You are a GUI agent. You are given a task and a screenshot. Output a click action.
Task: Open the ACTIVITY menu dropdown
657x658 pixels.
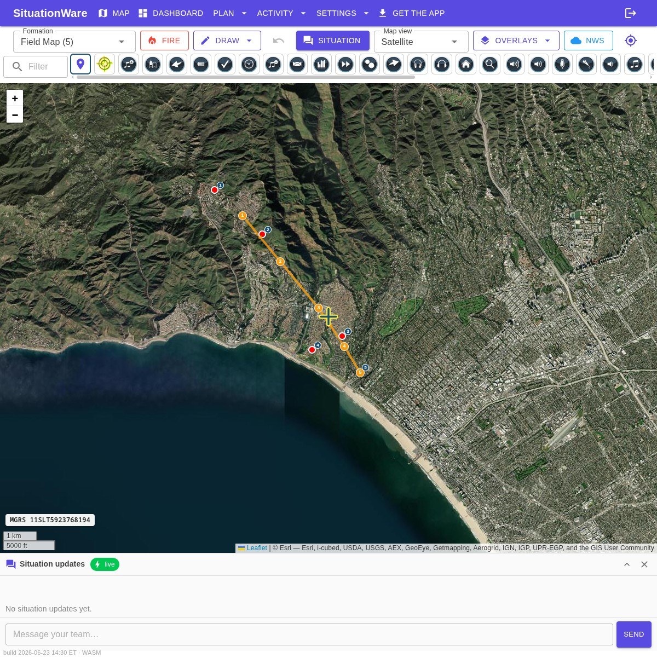click(x=281, y=13)
